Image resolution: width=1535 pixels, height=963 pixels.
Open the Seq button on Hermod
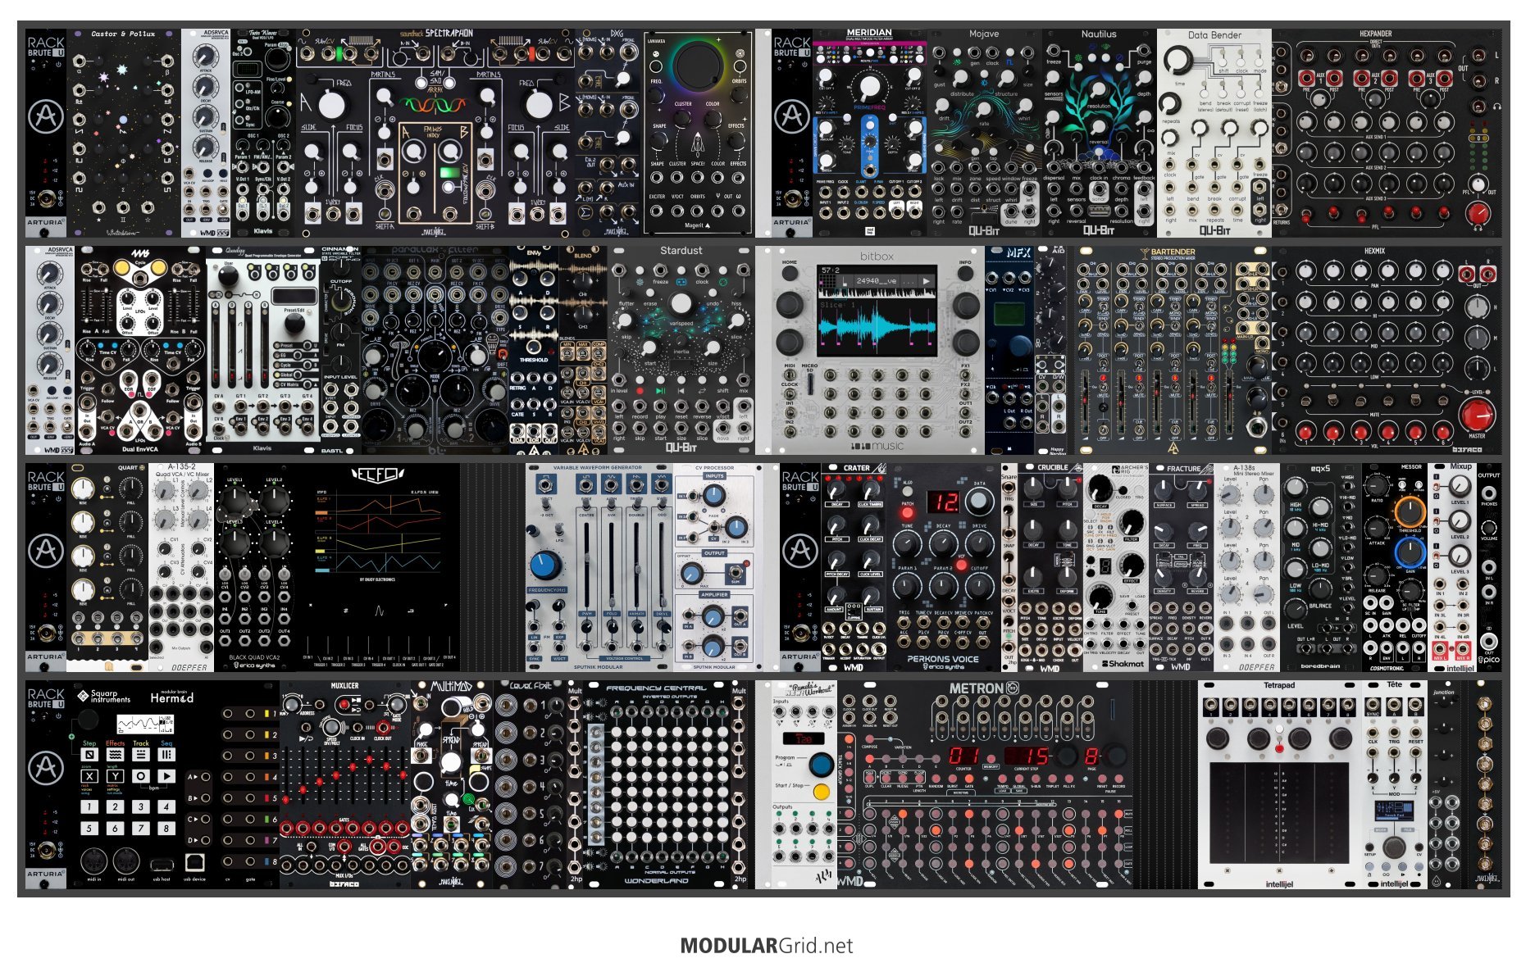pos(166,754)
